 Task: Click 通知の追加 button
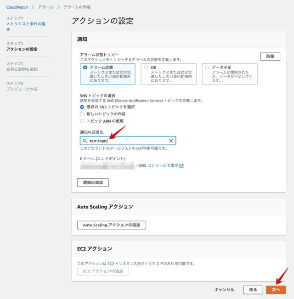(x=93, y=182)
